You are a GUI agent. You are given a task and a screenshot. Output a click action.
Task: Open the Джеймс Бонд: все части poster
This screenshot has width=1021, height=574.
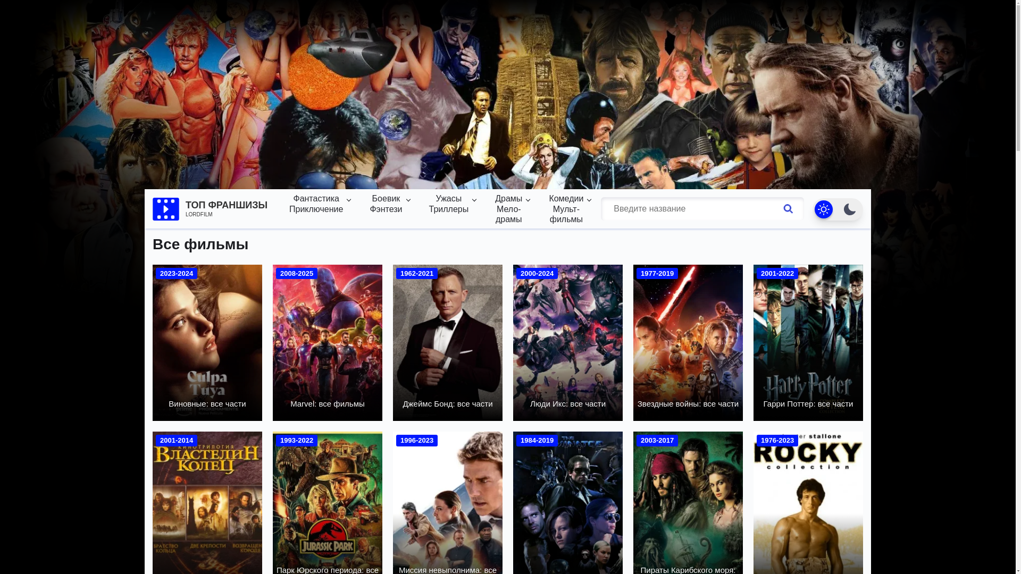(448, 343)
